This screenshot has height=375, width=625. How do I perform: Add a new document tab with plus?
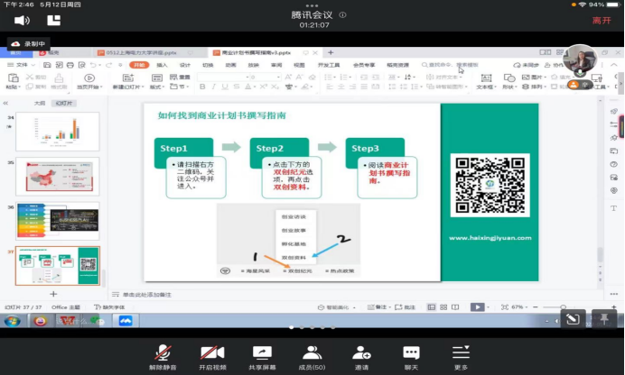[331, 52]
